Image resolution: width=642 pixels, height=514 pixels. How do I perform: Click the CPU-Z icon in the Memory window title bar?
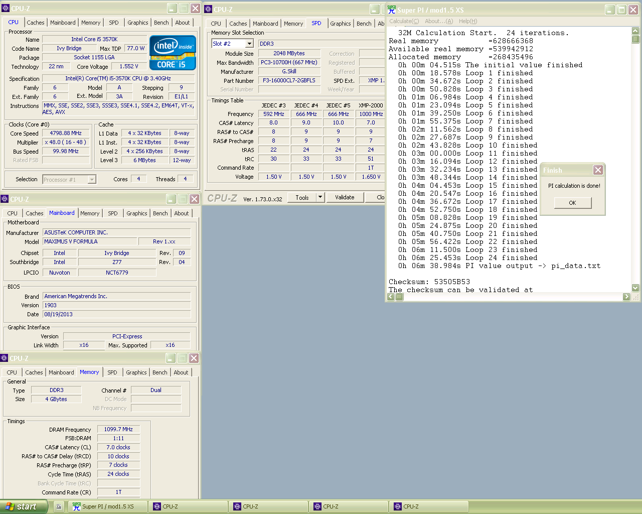(x=5, y=358)
